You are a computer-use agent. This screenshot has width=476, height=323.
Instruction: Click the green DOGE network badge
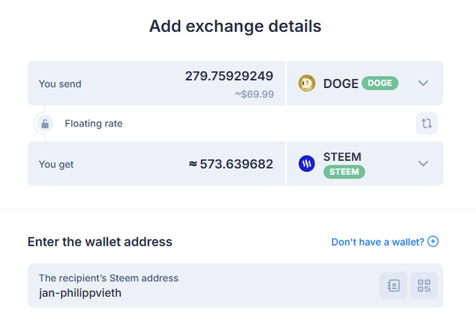[x=380, y=83]
